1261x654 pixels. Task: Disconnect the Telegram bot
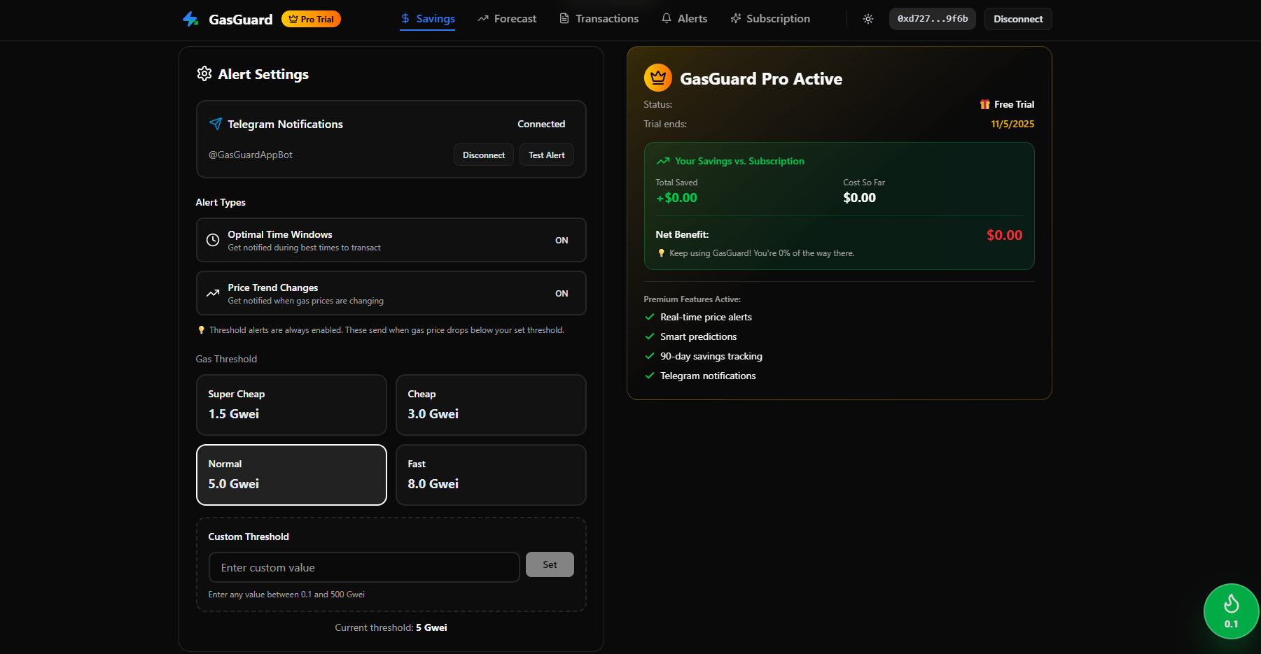(484, 155)
